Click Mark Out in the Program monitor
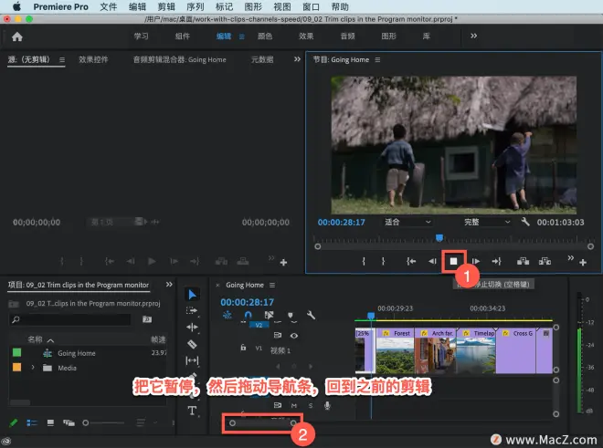Screen dimensions: 603x448 pos(383,261)
